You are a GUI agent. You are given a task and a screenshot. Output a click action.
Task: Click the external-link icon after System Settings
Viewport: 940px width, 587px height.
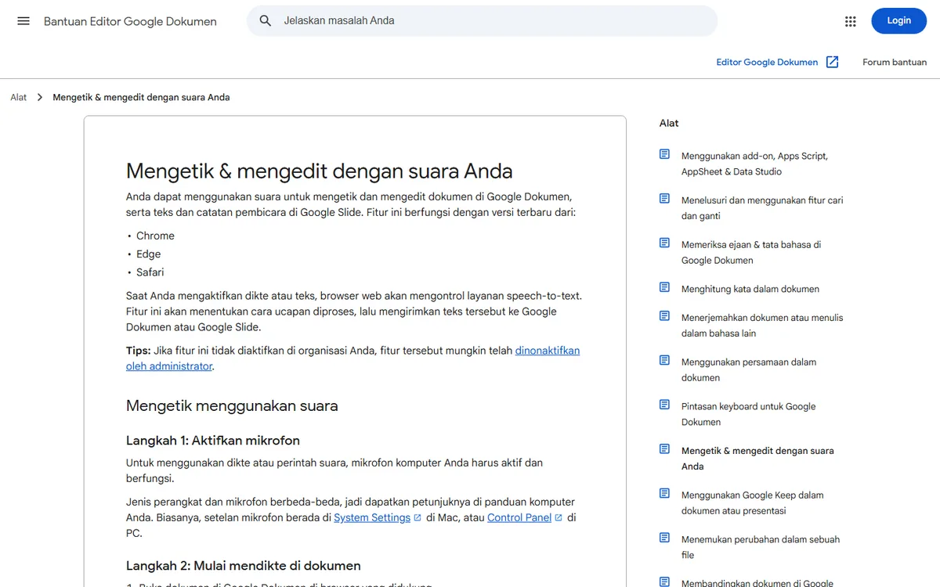[x=418, y=518]
